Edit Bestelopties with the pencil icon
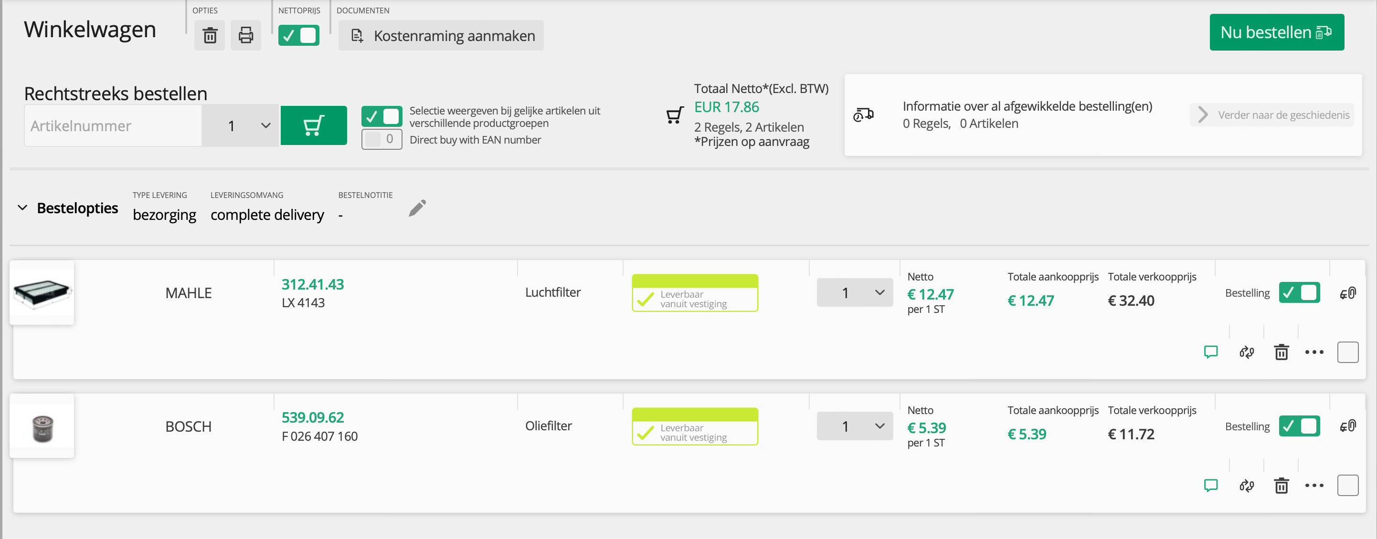Image resolution: width=1377 pixels, height=539 pixels. (417, 208)
